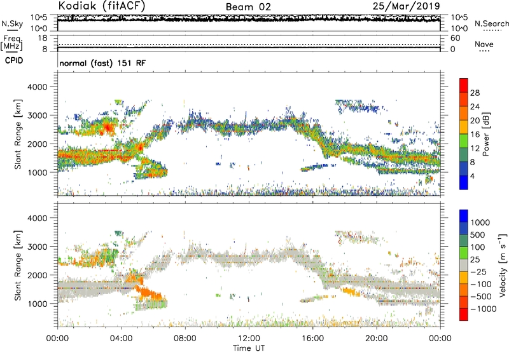Click the '16:00' time axis tick
This screenshot has height=352, width=509.
pos(312,338)
